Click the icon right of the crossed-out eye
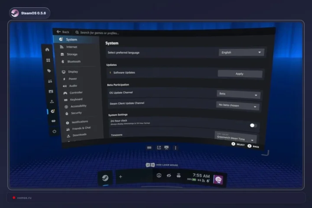Image resolution: width=312 pixels, height=208 pixels. click(179, 175)
